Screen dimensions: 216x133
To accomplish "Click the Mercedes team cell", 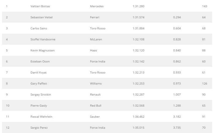I will (x=97, y=6).
